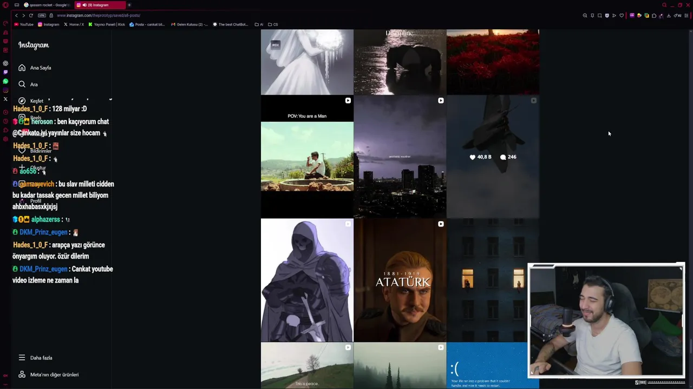693x389 pixels.
Task: Click the zoom-out magnifier toolbar icon
Action: coord(585,16)
